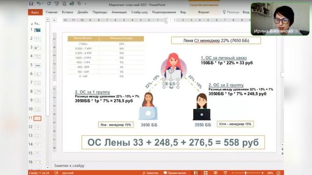
Task: Open Примечания comments pane from status bar
Action: pos(175,173)
